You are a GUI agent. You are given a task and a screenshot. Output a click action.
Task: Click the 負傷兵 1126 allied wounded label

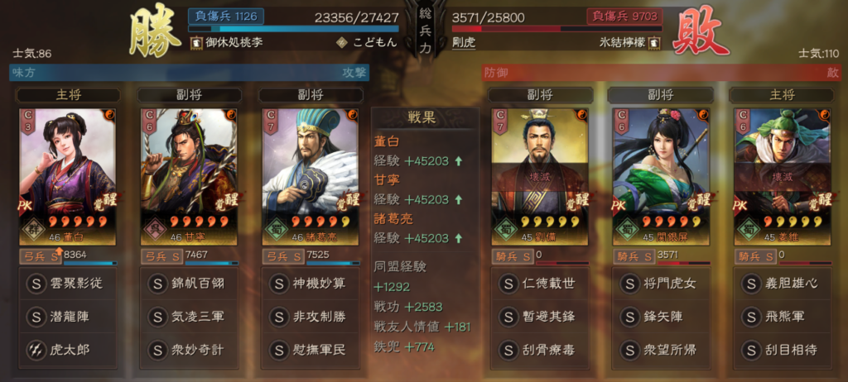point(225,17)
